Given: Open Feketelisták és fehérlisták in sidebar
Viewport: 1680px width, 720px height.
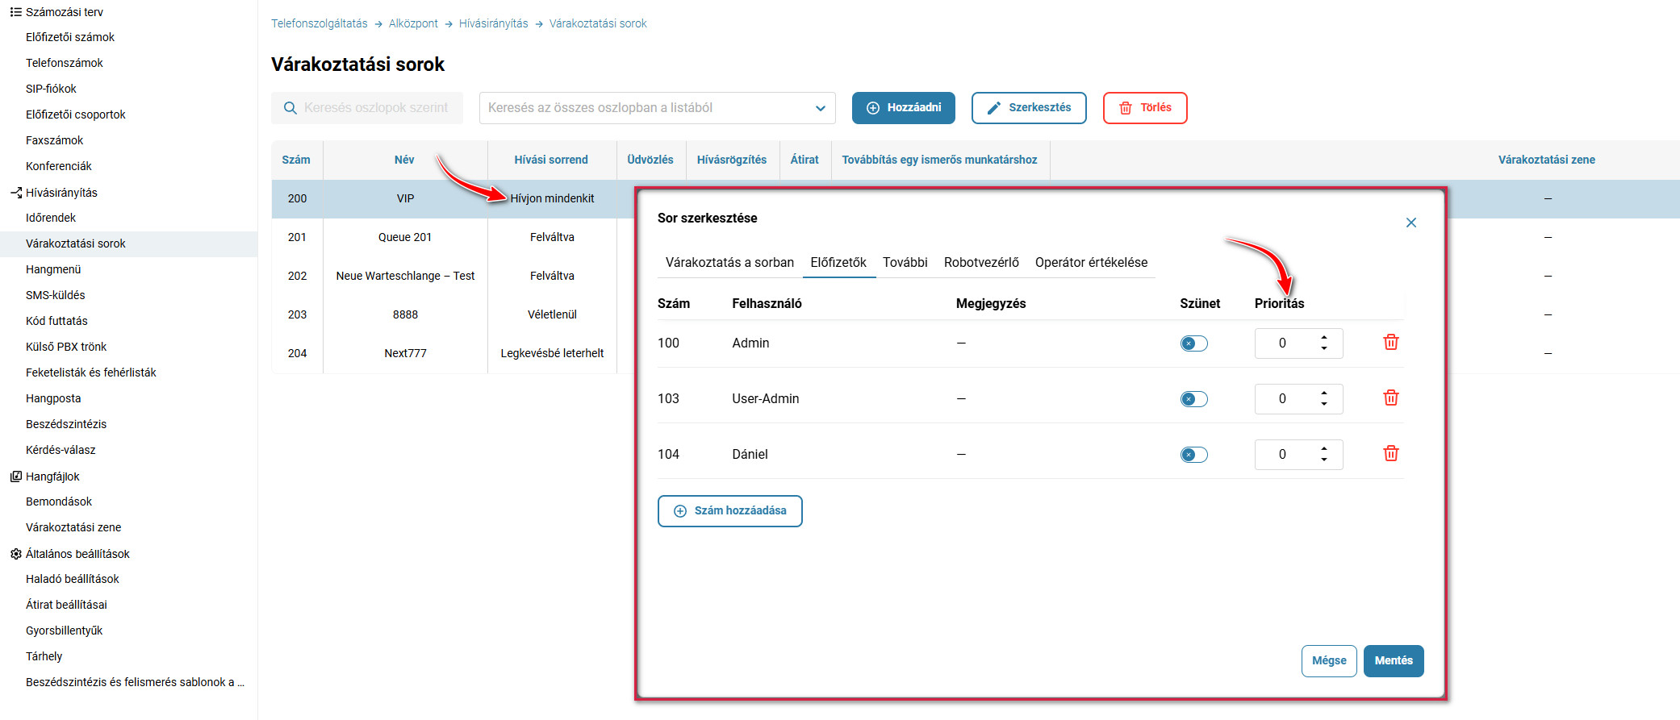Looking at the screenshot, I should [91, 372].
